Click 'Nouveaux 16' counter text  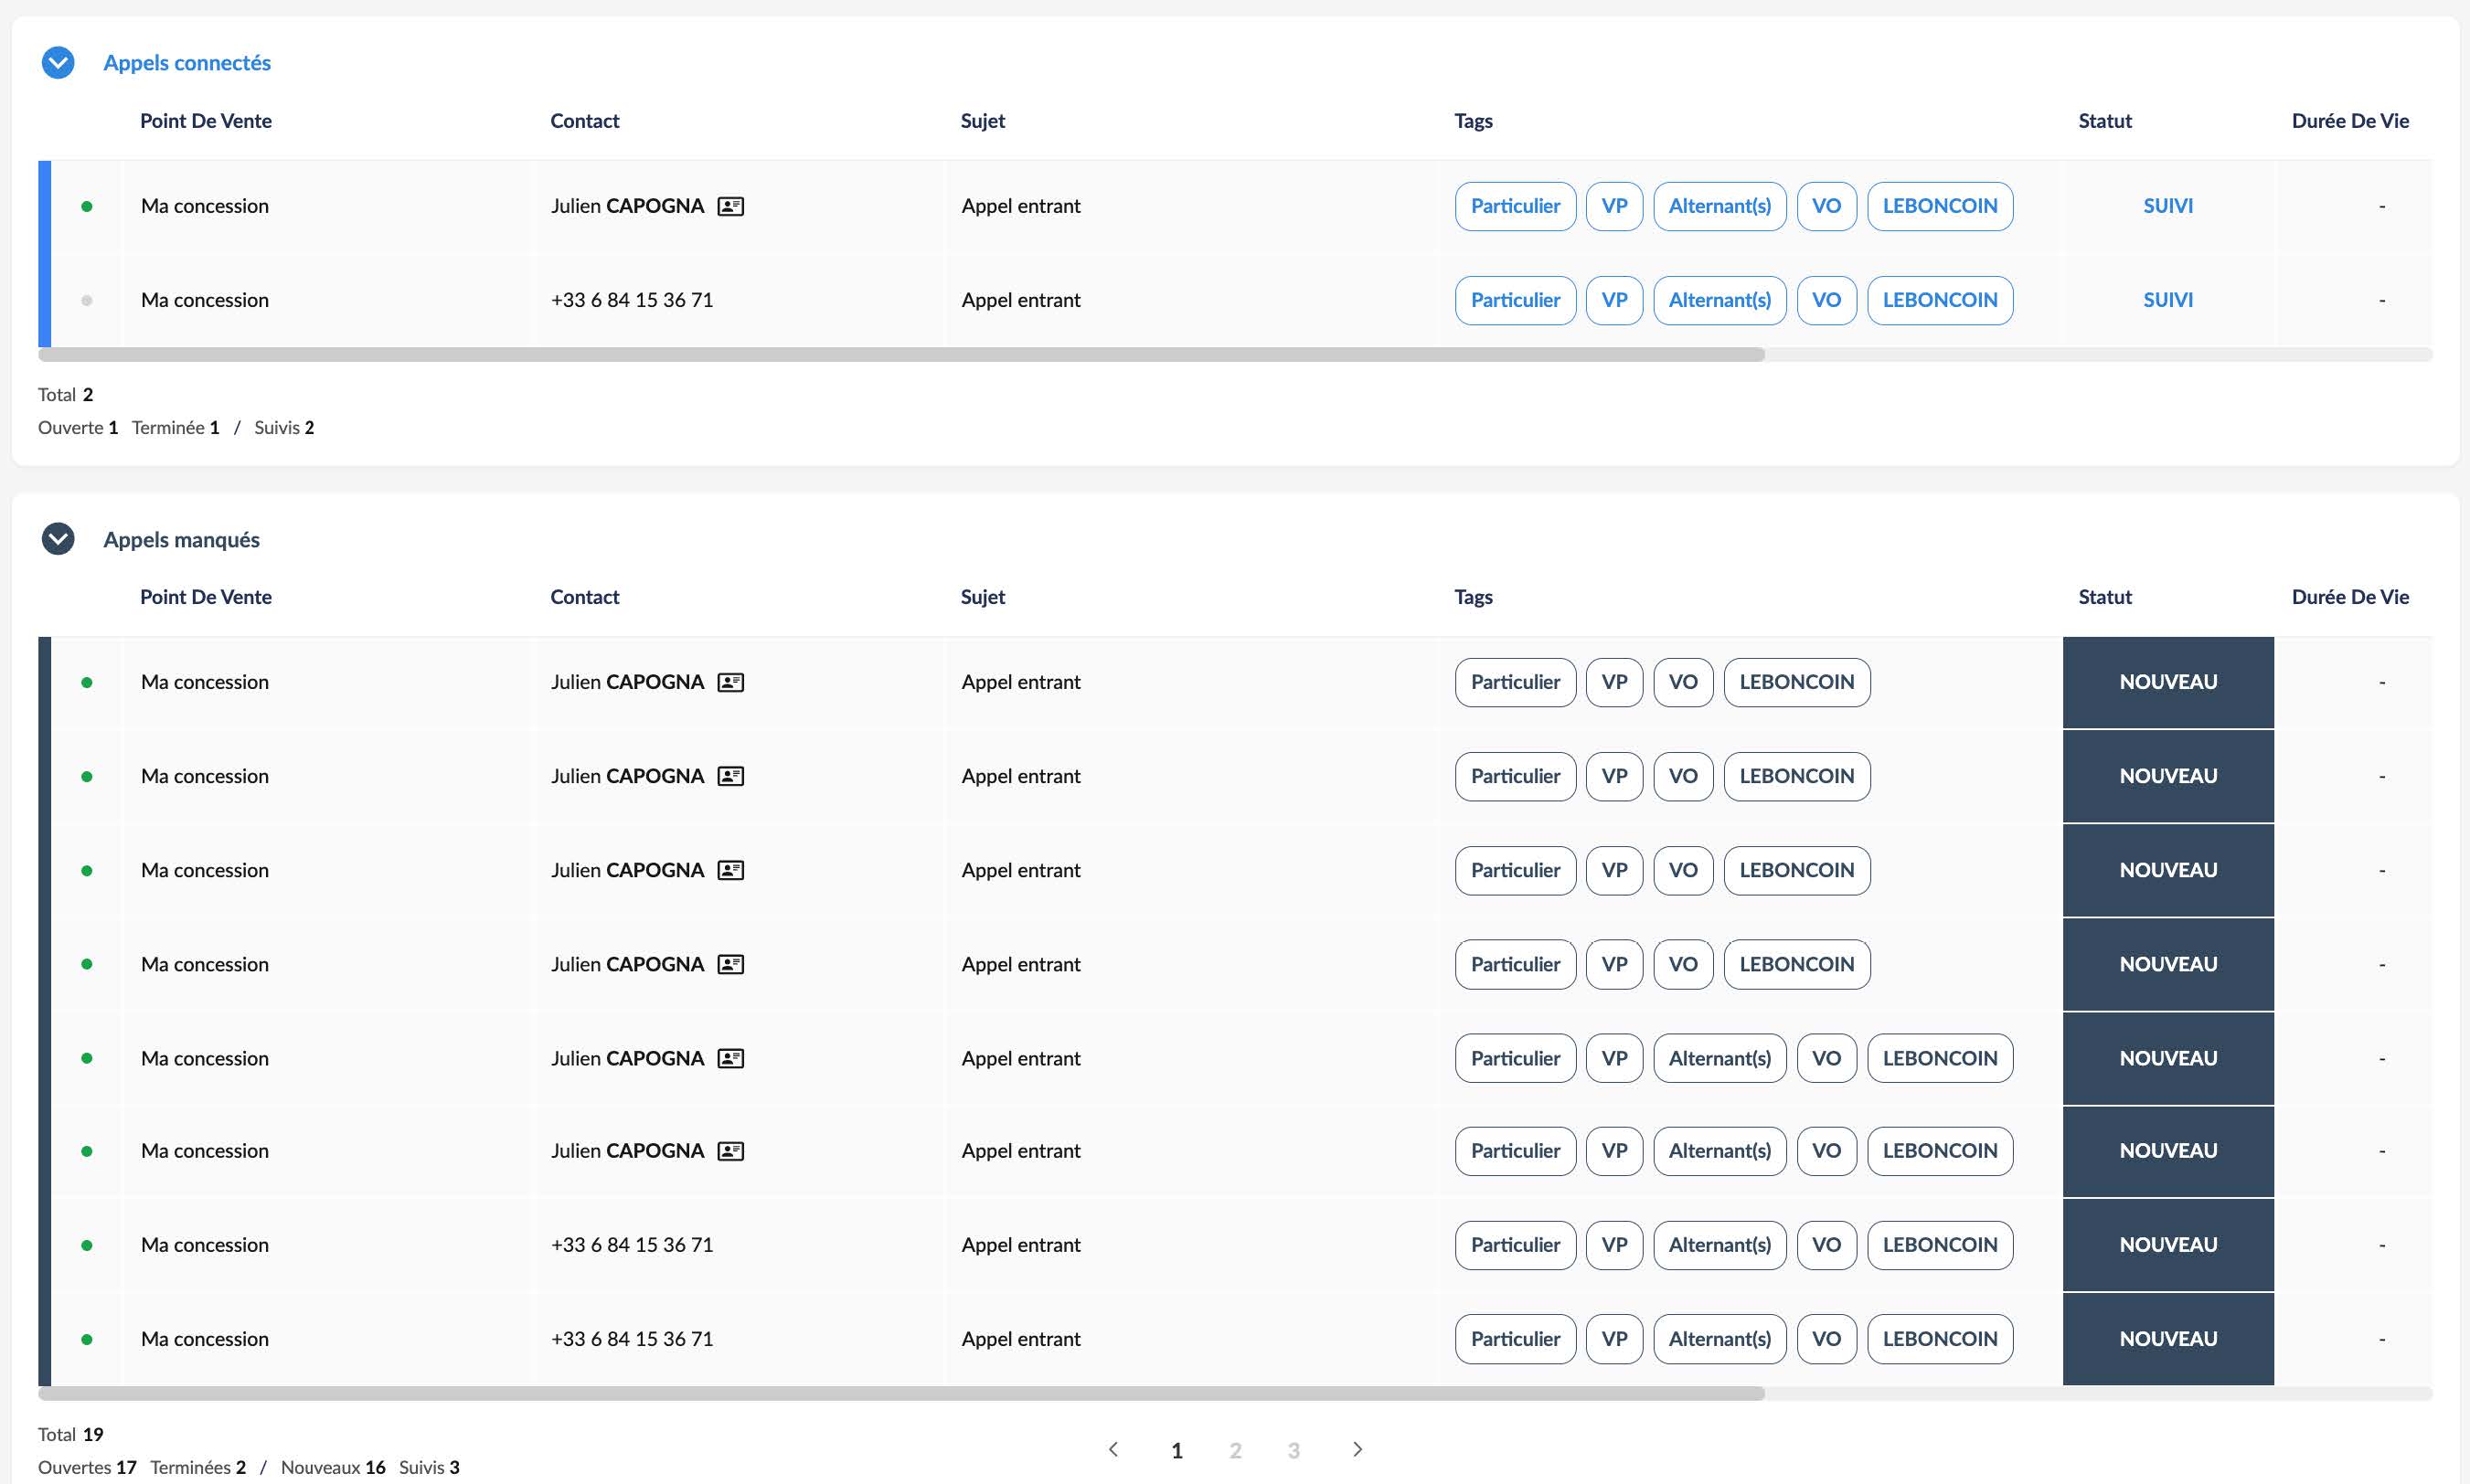(333, 1468)
